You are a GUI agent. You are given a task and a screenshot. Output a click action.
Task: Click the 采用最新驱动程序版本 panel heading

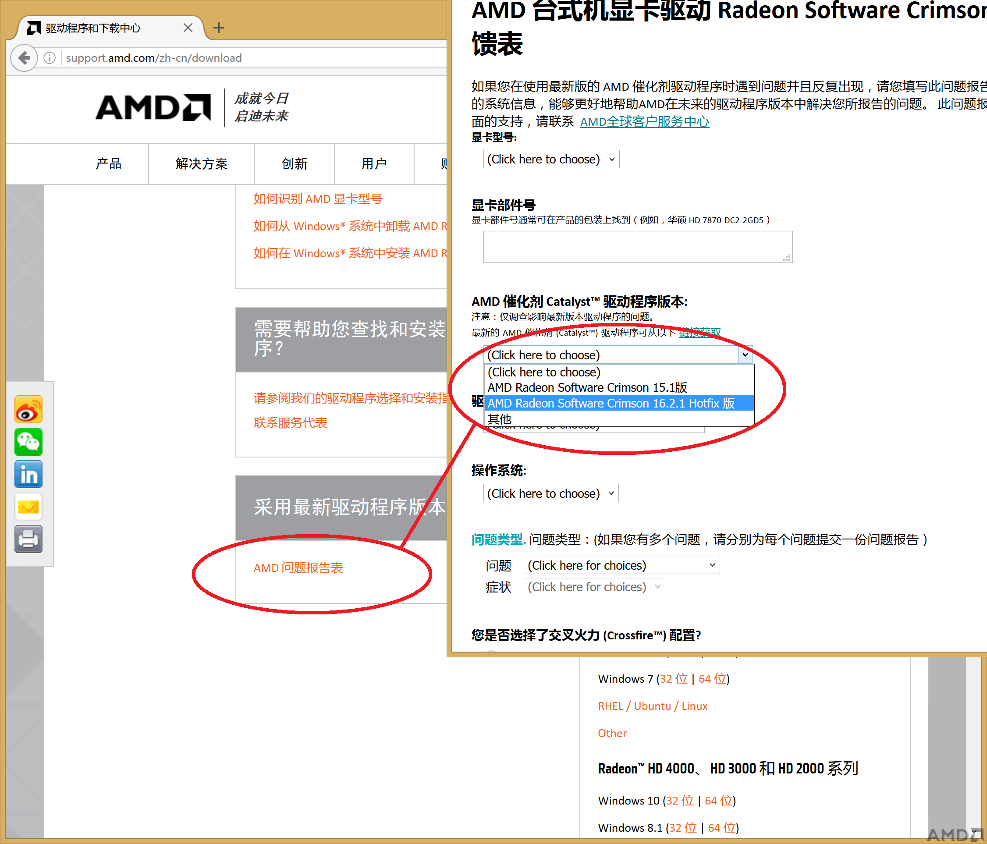(350, 507)
